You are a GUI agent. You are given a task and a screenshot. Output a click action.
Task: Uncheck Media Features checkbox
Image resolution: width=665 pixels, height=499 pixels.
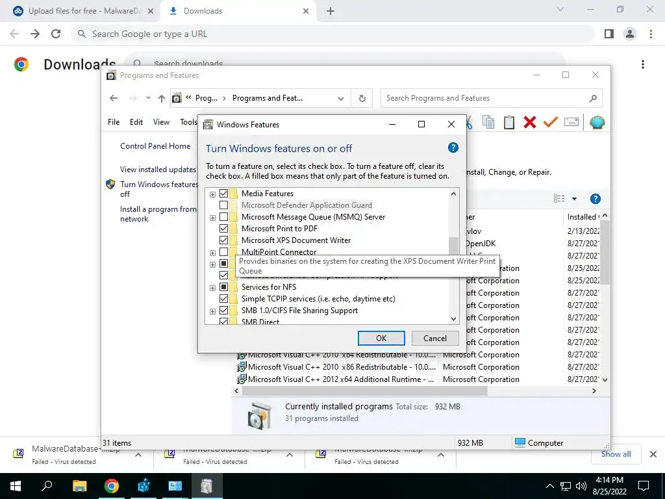(223, 194)
